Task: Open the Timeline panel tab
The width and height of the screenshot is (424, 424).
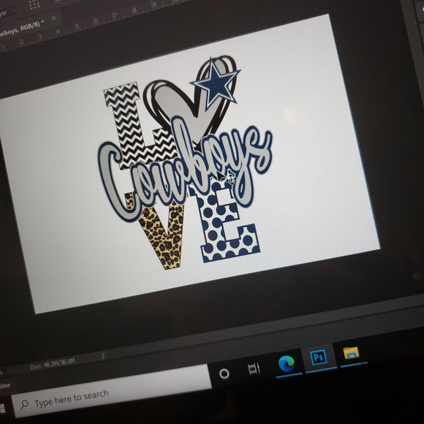Action: tap(4, 386)
